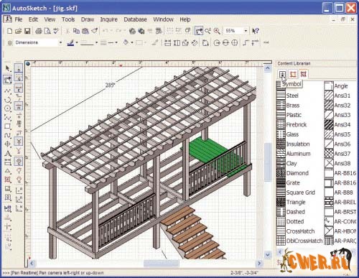Click the vertical scrollbar down arrow
The width and height of the screenshot is (359, 278).
tap(268, 255)
